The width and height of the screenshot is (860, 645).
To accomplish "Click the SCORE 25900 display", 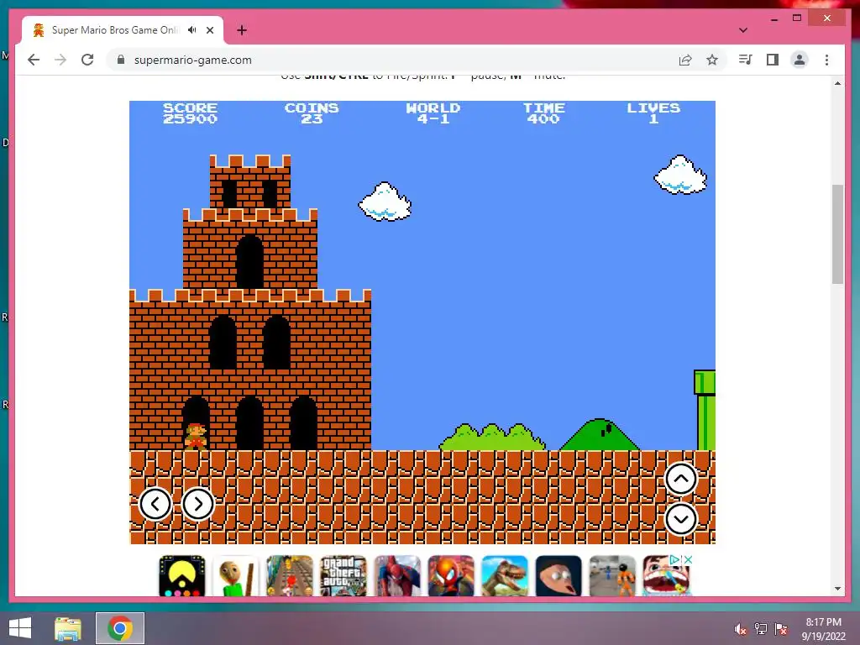I will pos(190,113).
